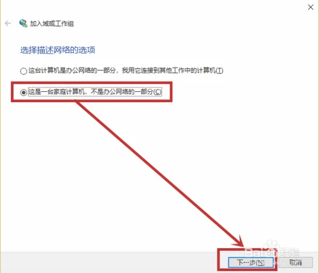Click the (C) accelerator in home option

(158, 92)
